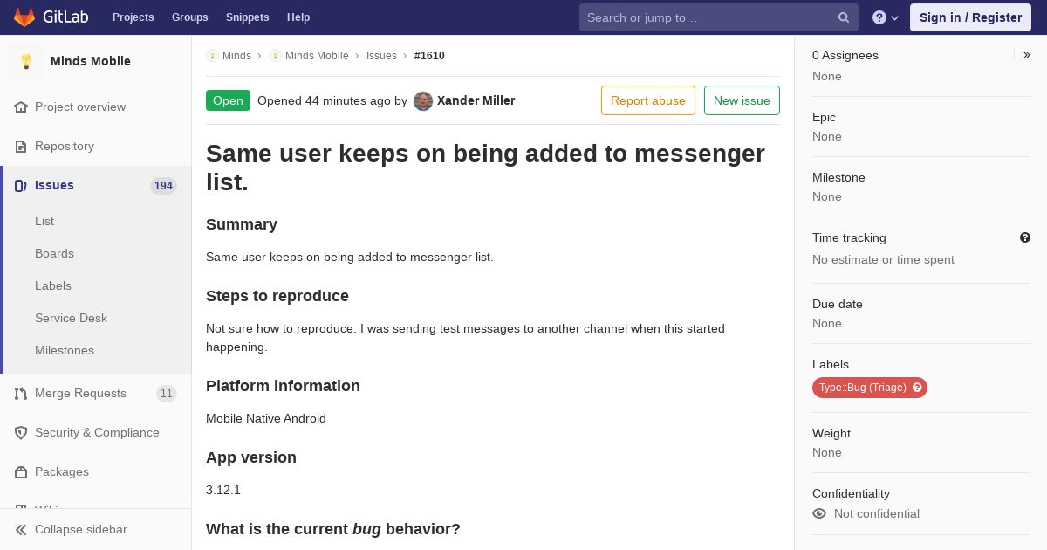Click the Minds Mobile breadcrumb icon
The height and width of the screenshot is (550, 1047).
[275, 55]
